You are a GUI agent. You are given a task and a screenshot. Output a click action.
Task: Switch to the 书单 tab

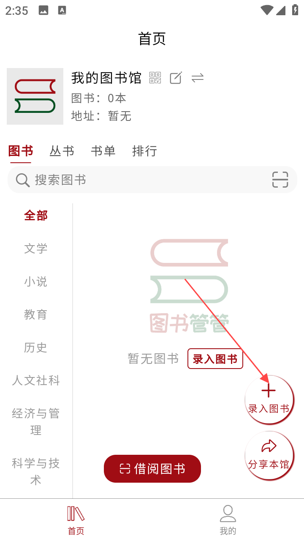[x=103, y=151]
